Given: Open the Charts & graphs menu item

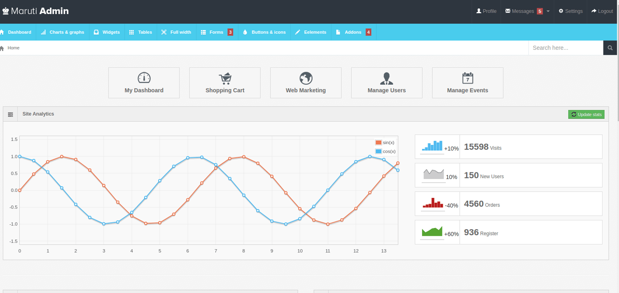Looking at the screenshot, I should (x=63, y=32).
